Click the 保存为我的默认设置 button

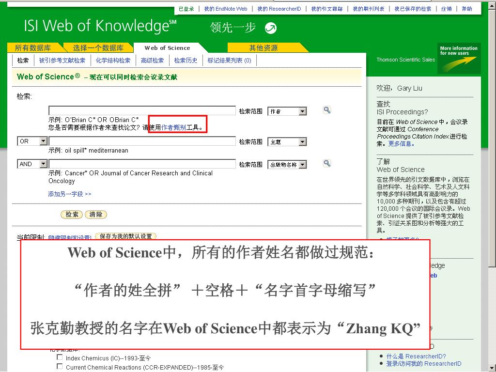[x=126, y=236]
